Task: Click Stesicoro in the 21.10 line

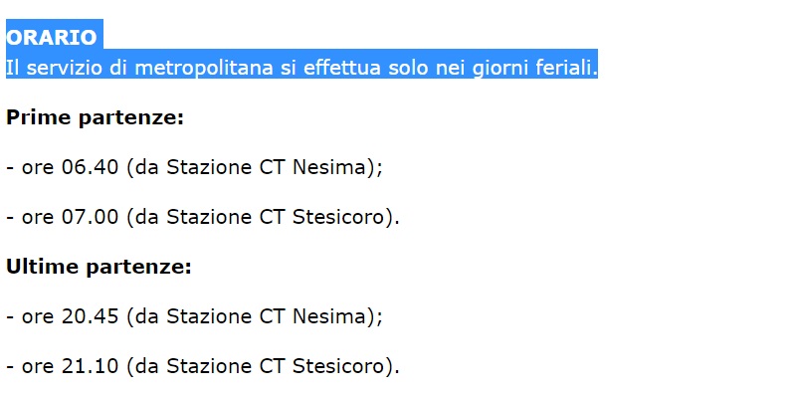Action: [x=338, y=366]
